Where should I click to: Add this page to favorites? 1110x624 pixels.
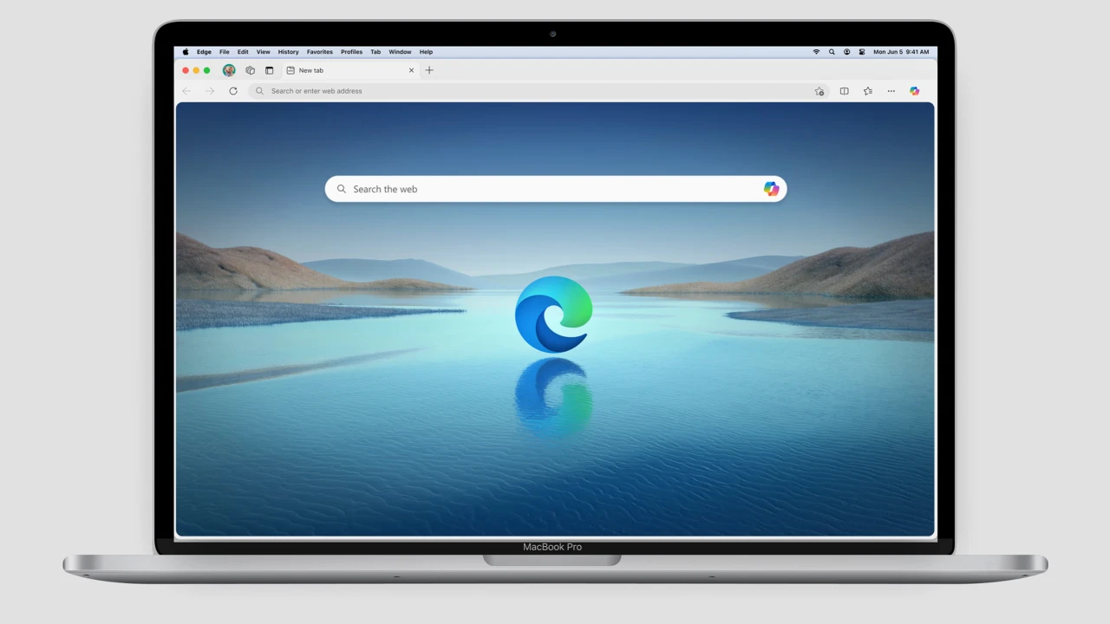coord(819,91)
